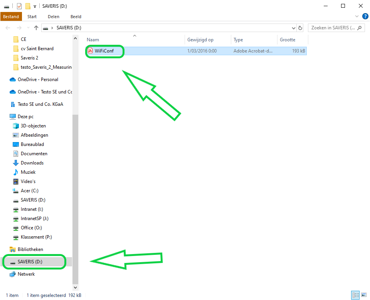Refresh the SAVERIS folder view
The image size is (370, 300).
(300, 28)
